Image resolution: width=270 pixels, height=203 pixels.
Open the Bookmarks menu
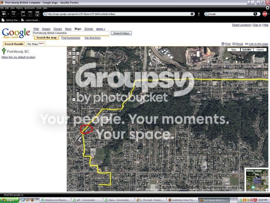coord(30,8)
